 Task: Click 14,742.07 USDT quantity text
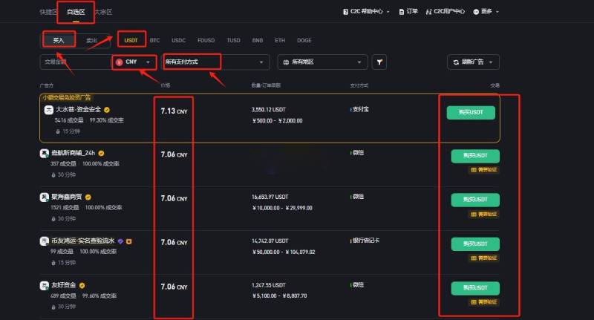(x=270, y=241)
